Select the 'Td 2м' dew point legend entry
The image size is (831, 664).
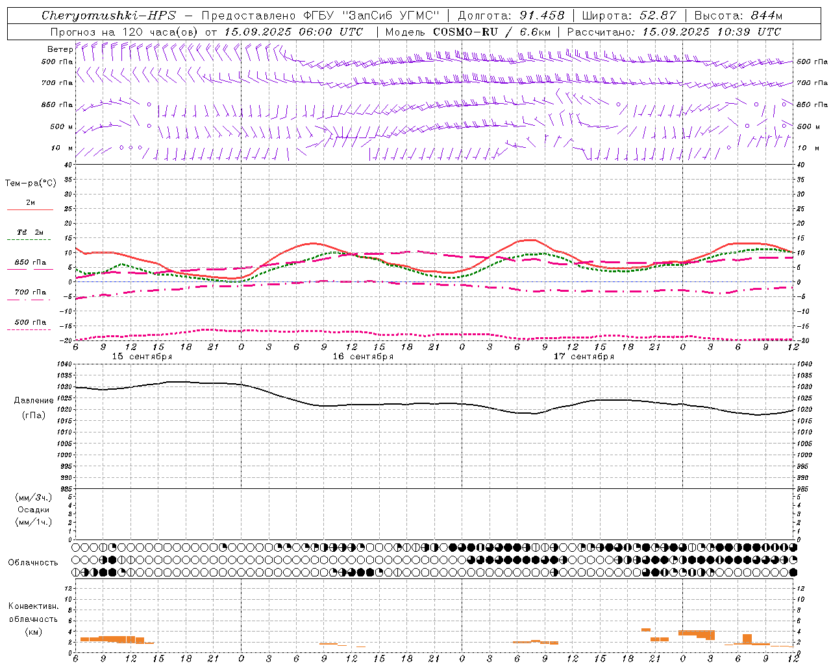pyautogui.click(x=30, y=232)
